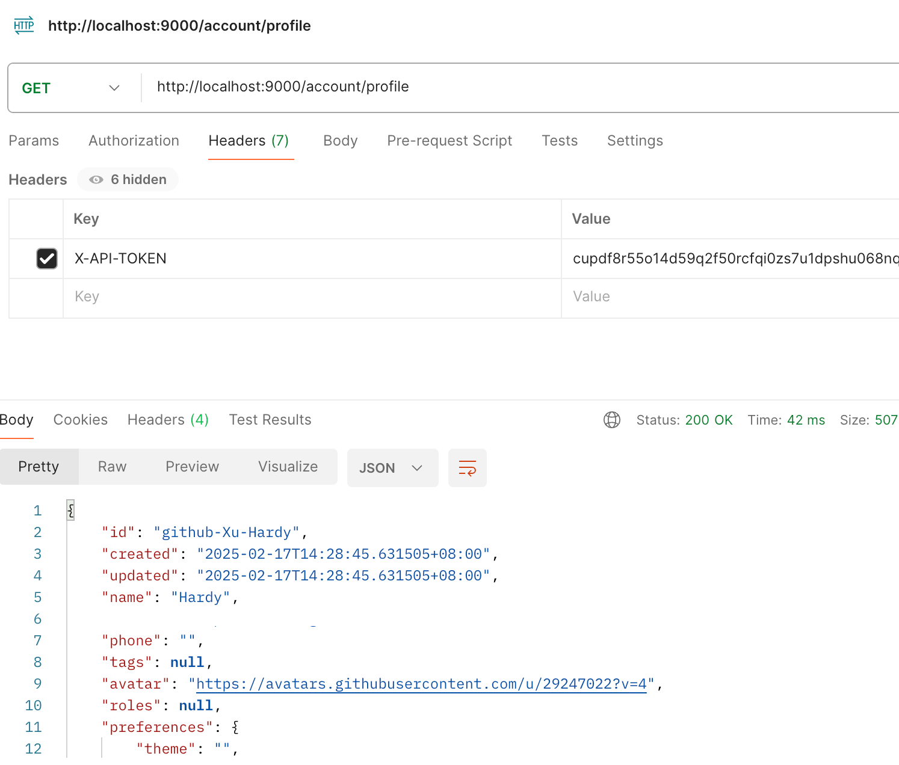The width and height of the screenshot is (899, 765).
Task: Open the Tests tab
Action: tap(560, 141)
